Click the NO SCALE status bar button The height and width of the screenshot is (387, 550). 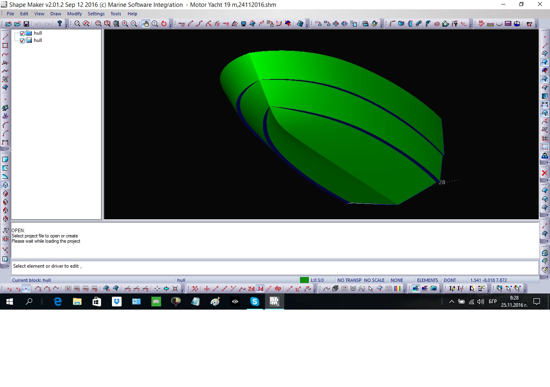click(x=374, y=280)
